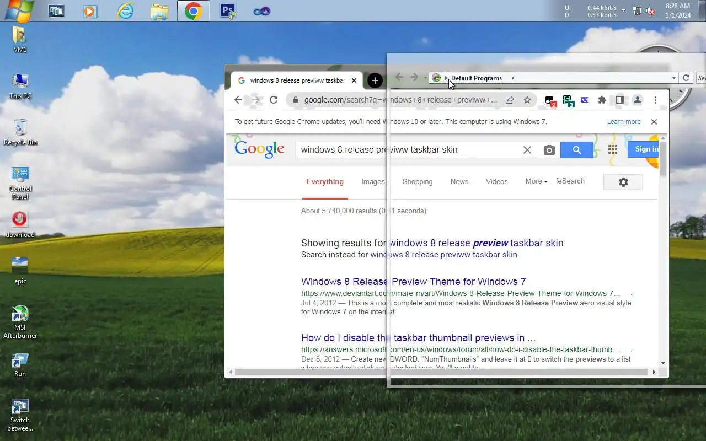Open Explorer address bar history dropdown

tap(673, 78)
